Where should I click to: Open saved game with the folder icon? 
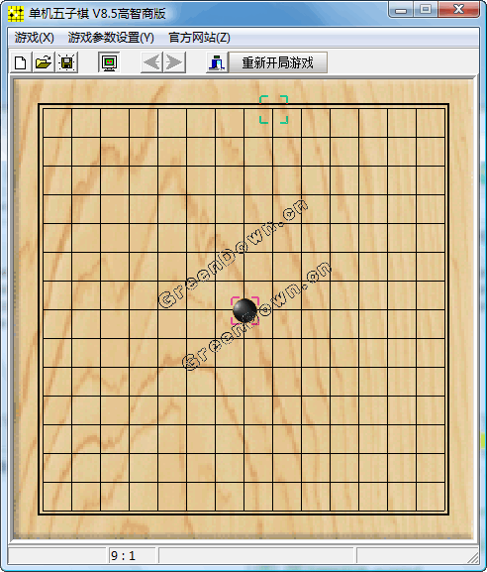pyautogui.click(x=44, y=62)
